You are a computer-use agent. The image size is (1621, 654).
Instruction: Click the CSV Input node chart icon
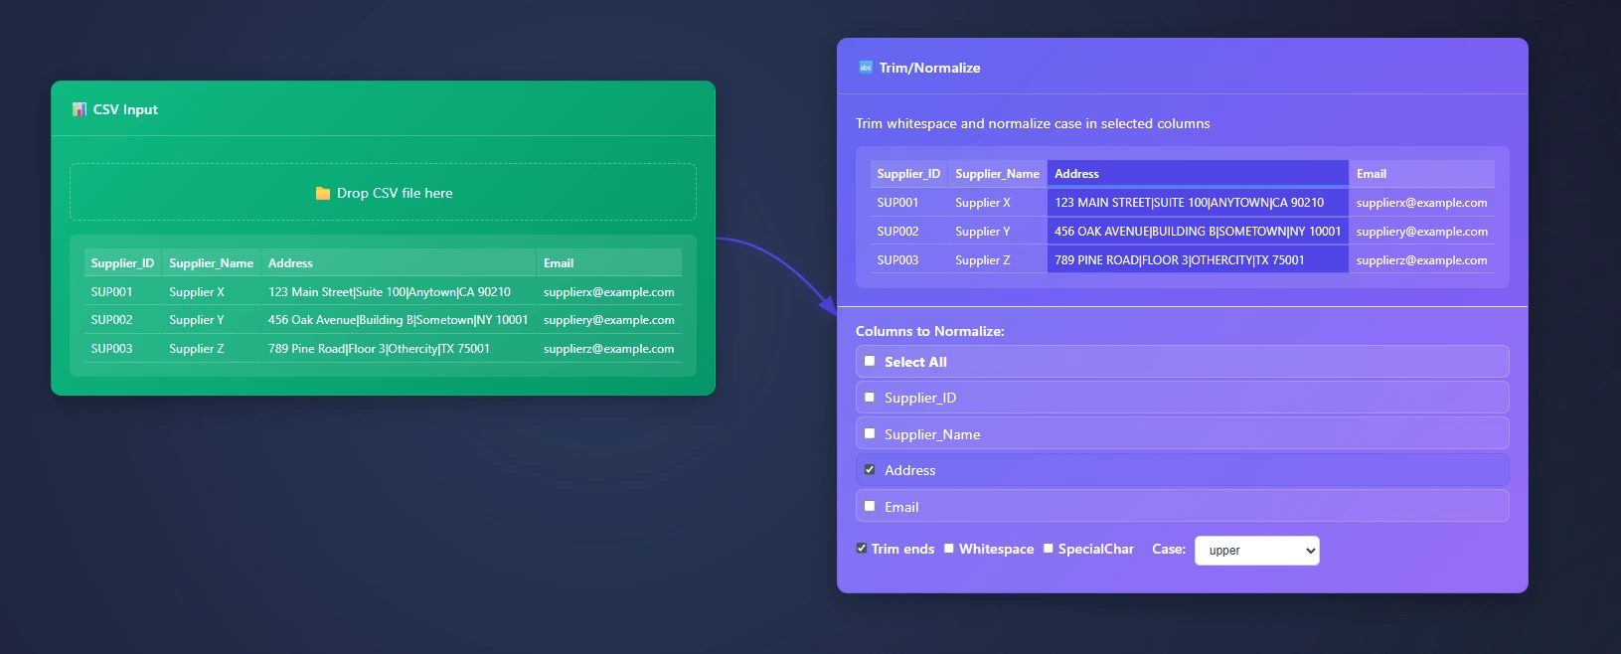pos(80,109)
